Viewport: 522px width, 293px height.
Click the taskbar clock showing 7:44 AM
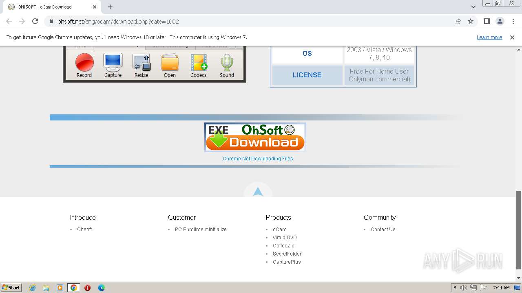click(x=501, y=288)
